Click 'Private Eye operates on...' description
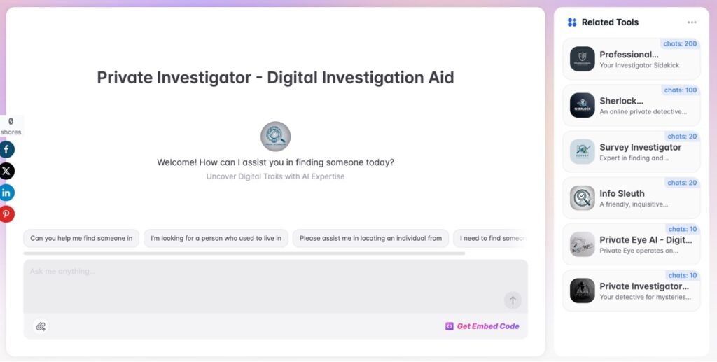717x362 pixels. click(x=639, y=251)
